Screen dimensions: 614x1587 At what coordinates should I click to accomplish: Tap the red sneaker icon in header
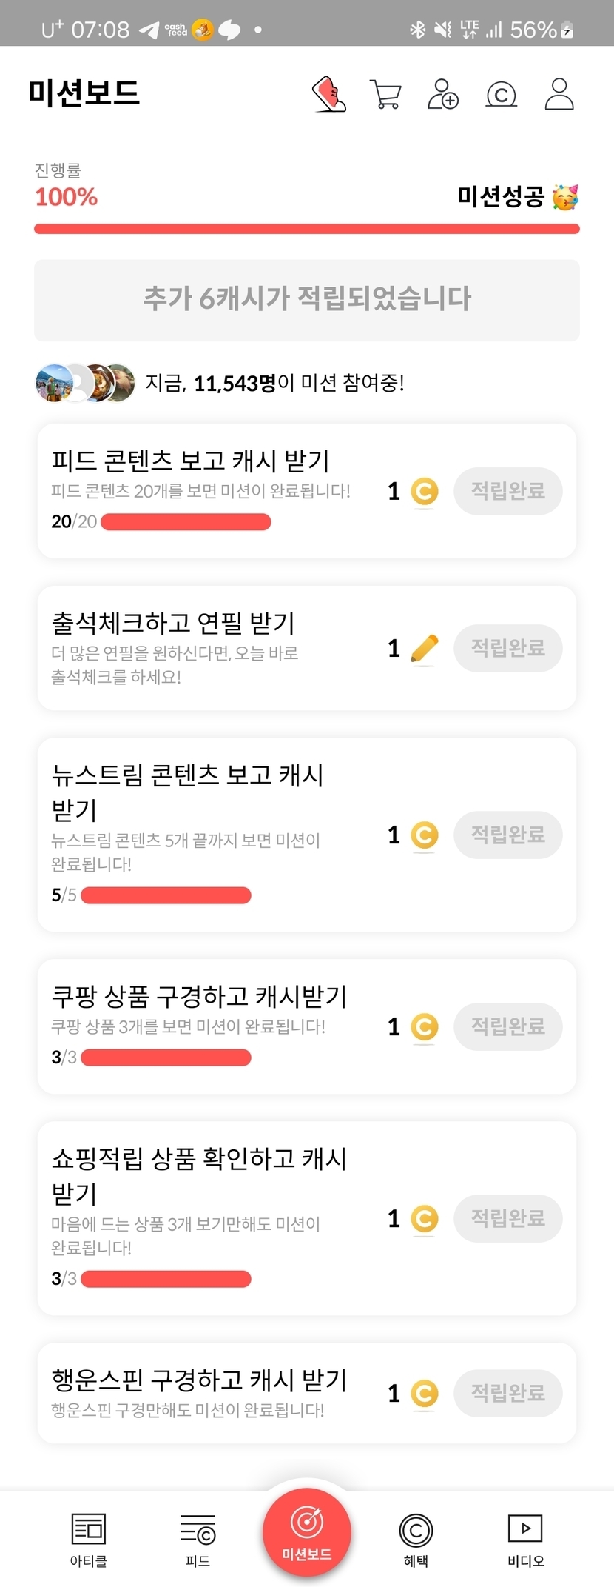pos(329,94)
